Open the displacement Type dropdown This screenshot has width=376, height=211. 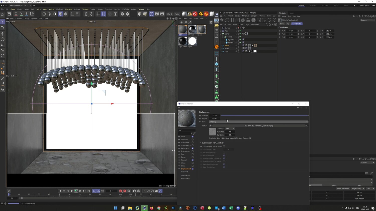pos(258,122)
